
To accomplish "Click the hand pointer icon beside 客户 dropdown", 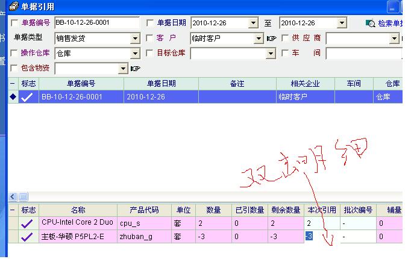I will click(x=272, y=39).
